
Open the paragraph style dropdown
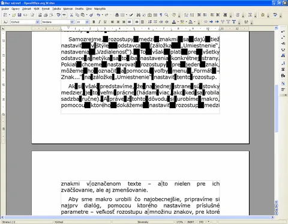[37, 22]
